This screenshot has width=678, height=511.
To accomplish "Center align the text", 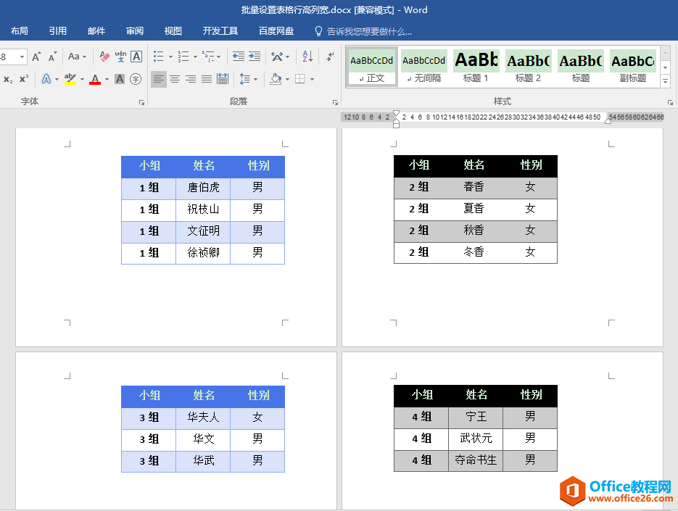I will point(175,79).
